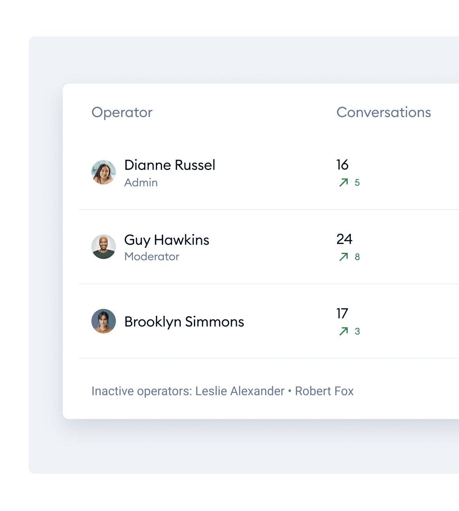The height and width of the screenshot is (511, 459).
Task: Select the Moderator role label
Action: tap(152, 256)
